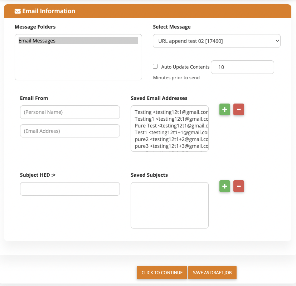Add a new saved email address
The image size is (296, 286).
click(x=225, y=109)
